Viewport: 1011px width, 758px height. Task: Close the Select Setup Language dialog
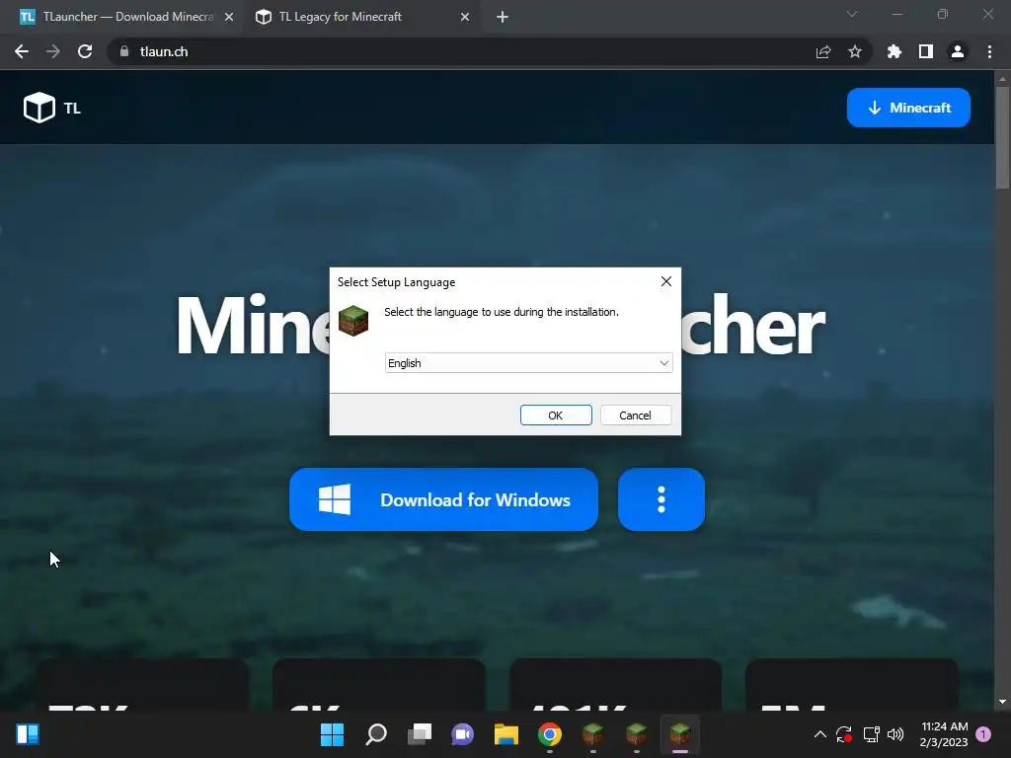coord(666,281)
